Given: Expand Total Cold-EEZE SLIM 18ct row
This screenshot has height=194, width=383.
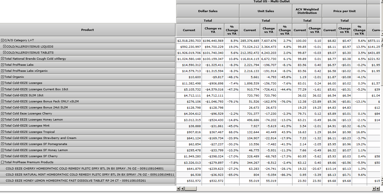Looking at the screenshot, I should coord(3,95).
